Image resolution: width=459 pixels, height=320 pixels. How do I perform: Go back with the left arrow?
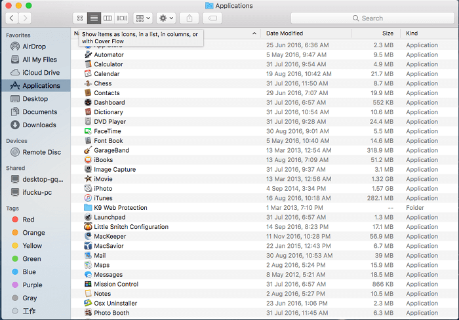coord(10,18)
